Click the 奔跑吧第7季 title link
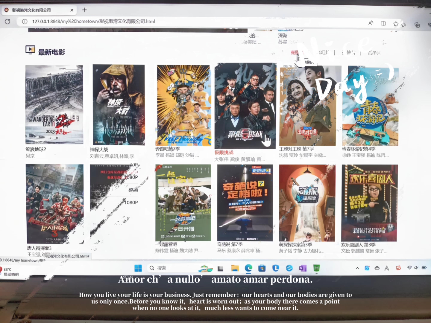Viewport: 431px width, 323px height. tap(168, 149)
